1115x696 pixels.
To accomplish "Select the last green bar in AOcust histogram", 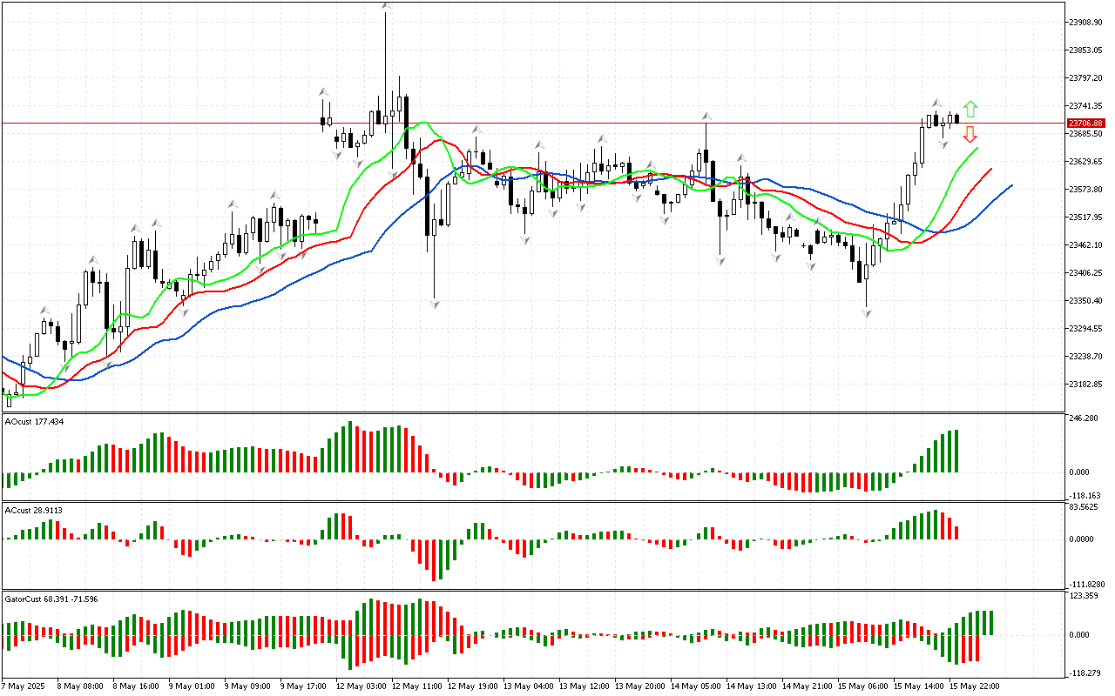I will coord(956,451).
